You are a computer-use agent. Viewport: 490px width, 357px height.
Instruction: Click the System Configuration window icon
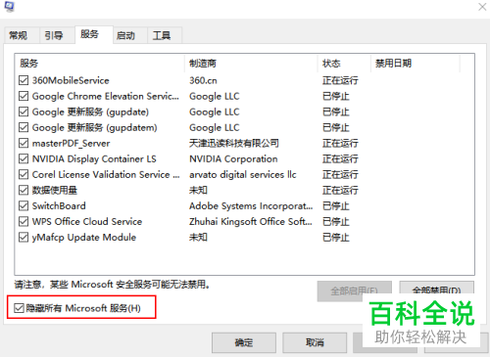pos(9,7)
